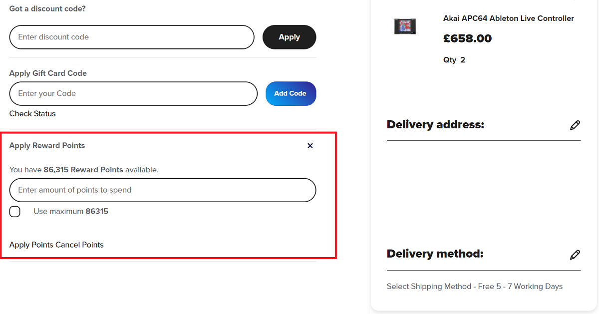Screen dimensions: 599x314
Task: Expand the Got a discount code section
Action: (47, 9)
